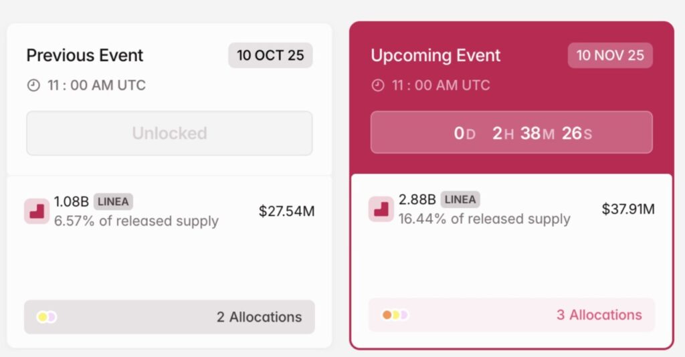This screenshot has height=357, width=685.
Task: Click the Unlocked status button
Action: (x=169, y=133)
